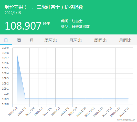
Task: Click the chart peak point at 2022/1/2
Action: pyautogui.click(x=17, y=53)
